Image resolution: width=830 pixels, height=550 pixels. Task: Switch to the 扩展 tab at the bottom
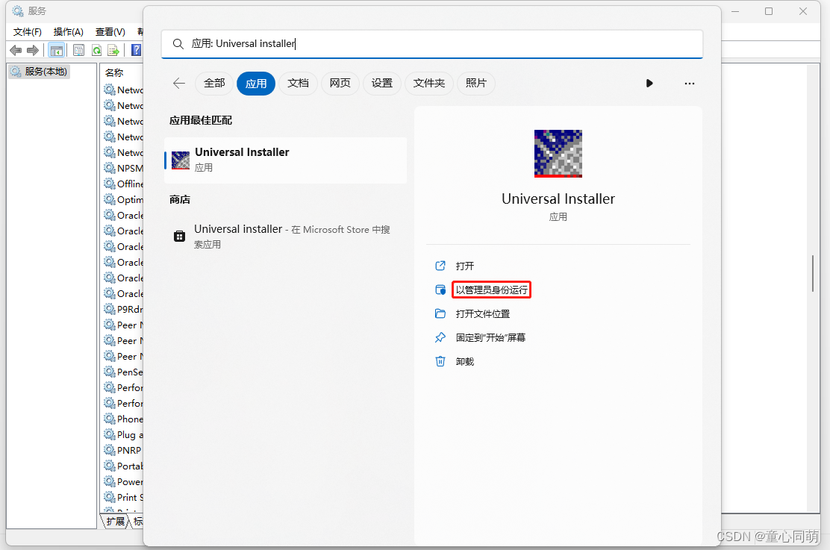tap(115, 521)
